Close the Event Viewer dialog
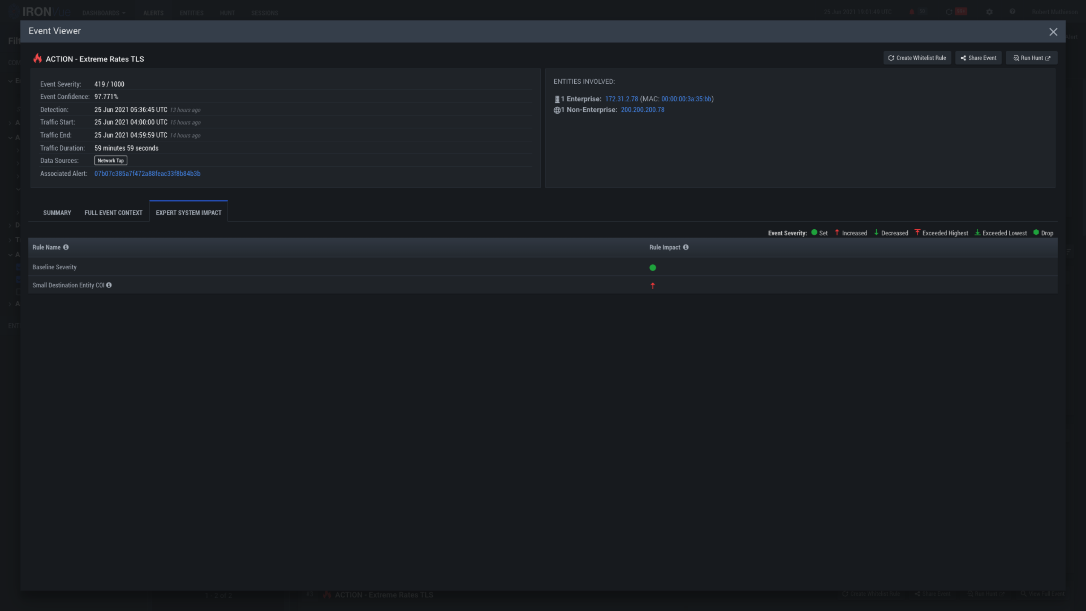 [x=1053, y=32]
